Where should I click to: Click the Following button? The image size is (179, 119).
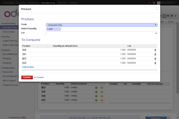pyautogui.click(x=156, y=118)
